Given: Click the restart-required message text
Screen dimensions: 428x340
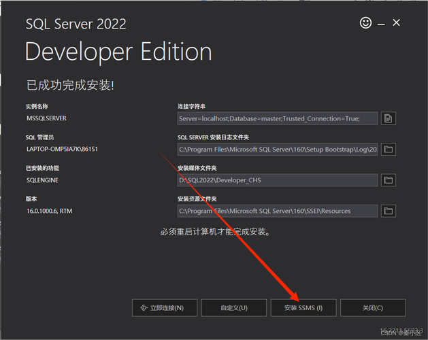Looking at the screenshot, I should 215,232.
